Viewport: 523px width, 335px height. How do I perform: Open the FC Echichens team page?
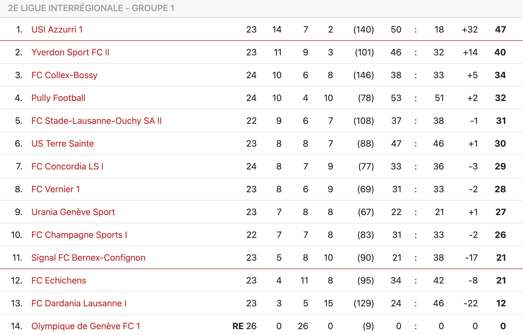[59, 280]
